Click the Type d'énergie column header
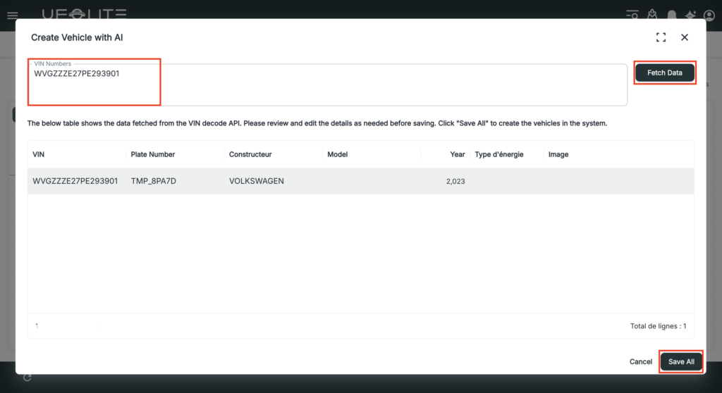 coord(499,154)
